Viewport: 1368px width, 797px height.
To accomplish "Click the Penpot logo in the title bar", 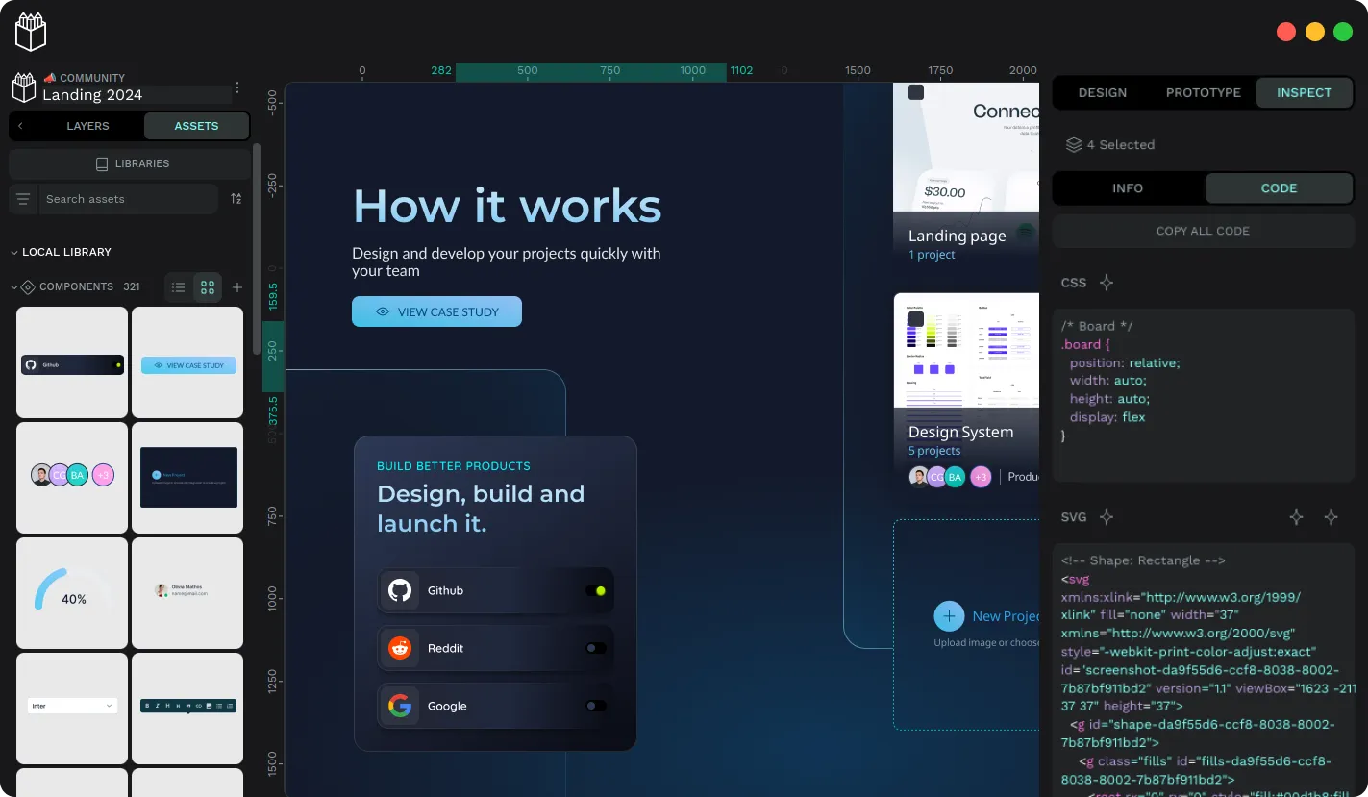I will tap(31, 32).
